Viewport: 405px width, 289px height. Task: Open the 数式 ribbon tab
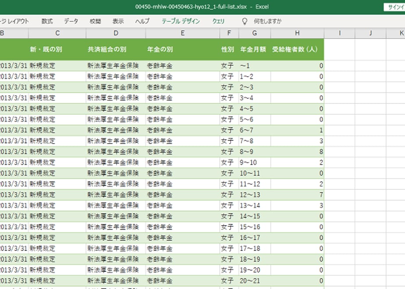pyautogui.click(x=47, y=21)
